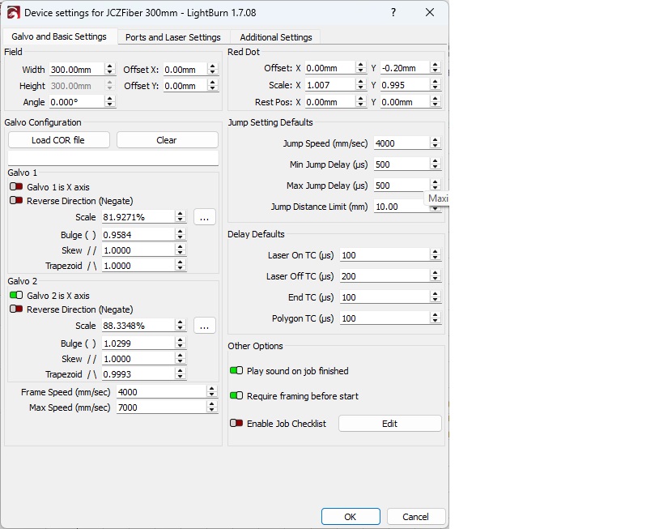
Task: Click the Load COR file button
Action: point(58,140)
